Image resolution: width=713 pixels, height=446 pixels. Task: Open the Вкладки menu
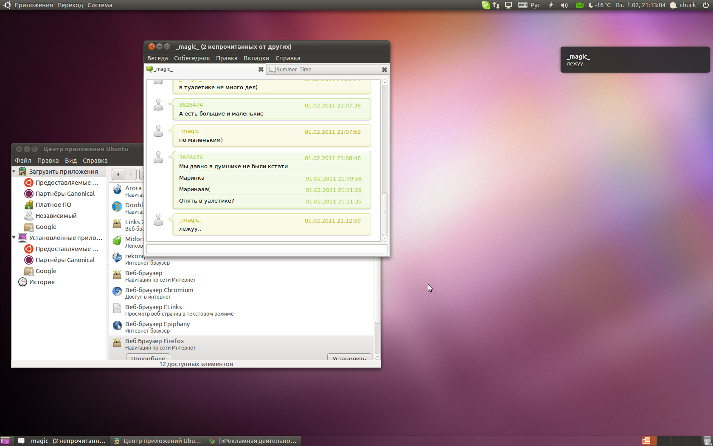point(256,58)
